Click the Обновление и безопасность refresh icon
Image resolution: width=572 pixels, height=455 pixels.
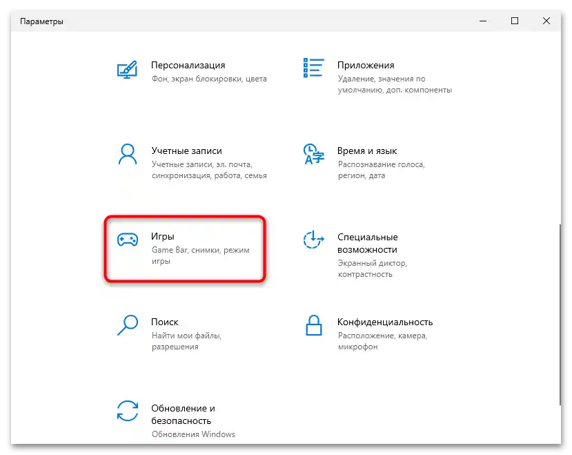click(128, 412)
